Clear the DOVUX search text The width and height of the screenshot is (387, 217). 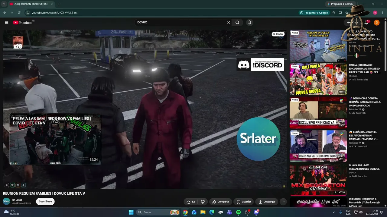point(229,22)
